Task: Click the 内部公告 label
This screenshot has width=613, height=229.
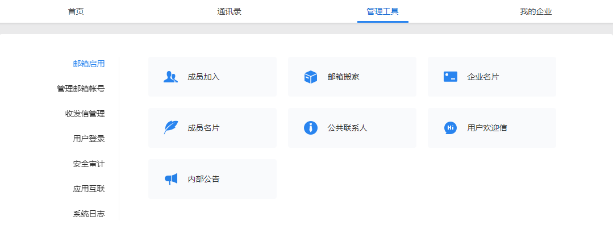Action: [204, 179]
